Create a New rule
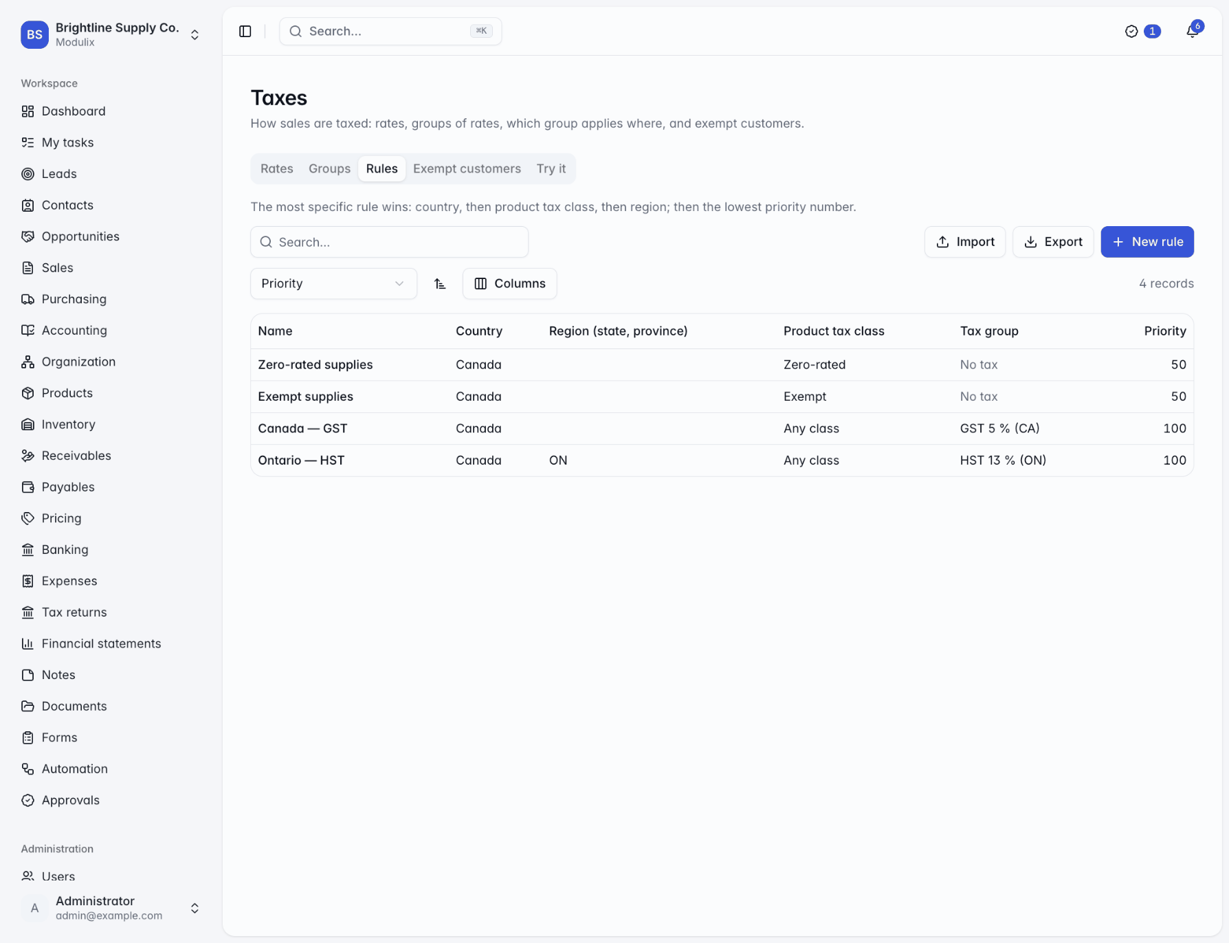Viewport: 1229px width, 943px height. click(1147, 242)
